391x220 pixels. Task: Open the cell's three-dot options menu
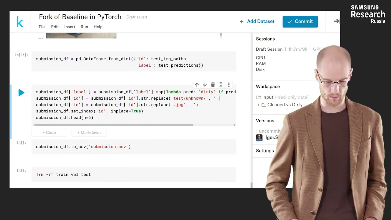(229, 85)
